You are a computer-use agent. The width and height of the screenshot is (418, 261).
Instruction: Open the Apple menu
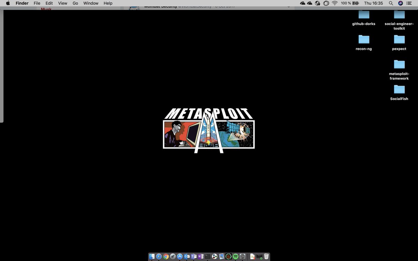tap(8, 3)
